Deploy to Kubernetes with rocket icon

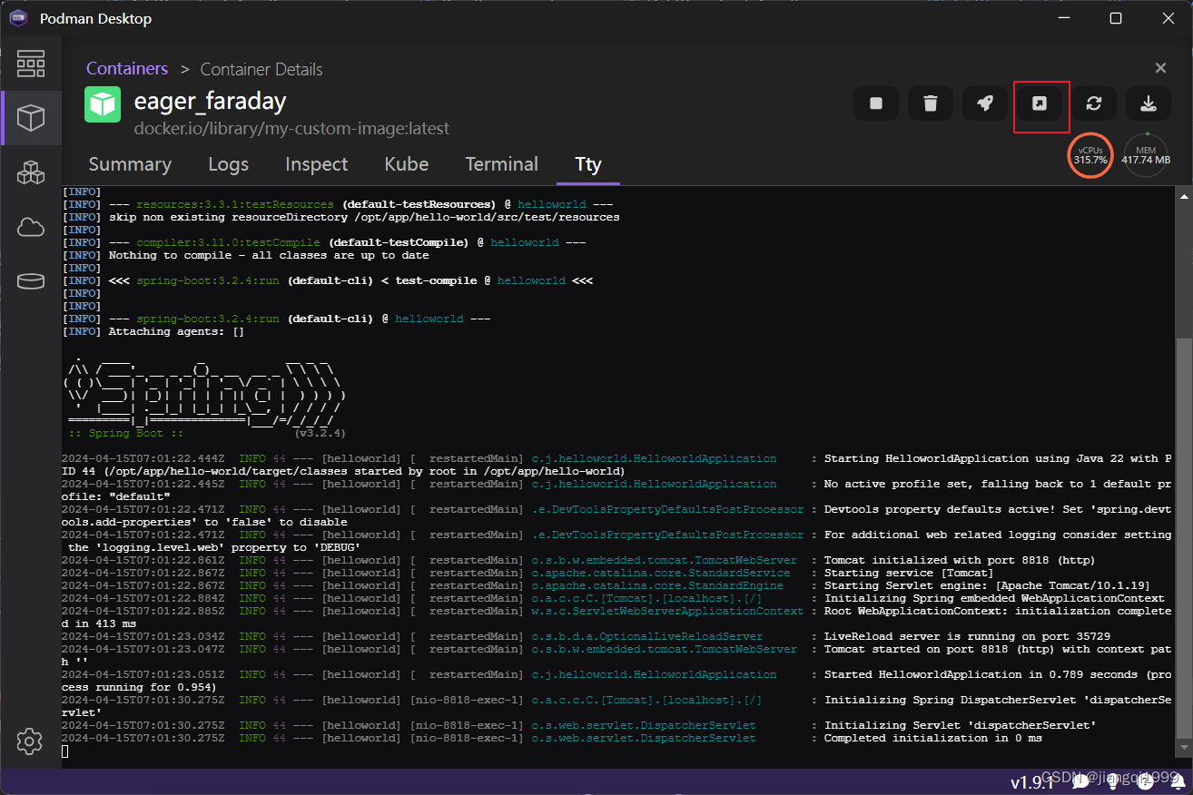985,103
